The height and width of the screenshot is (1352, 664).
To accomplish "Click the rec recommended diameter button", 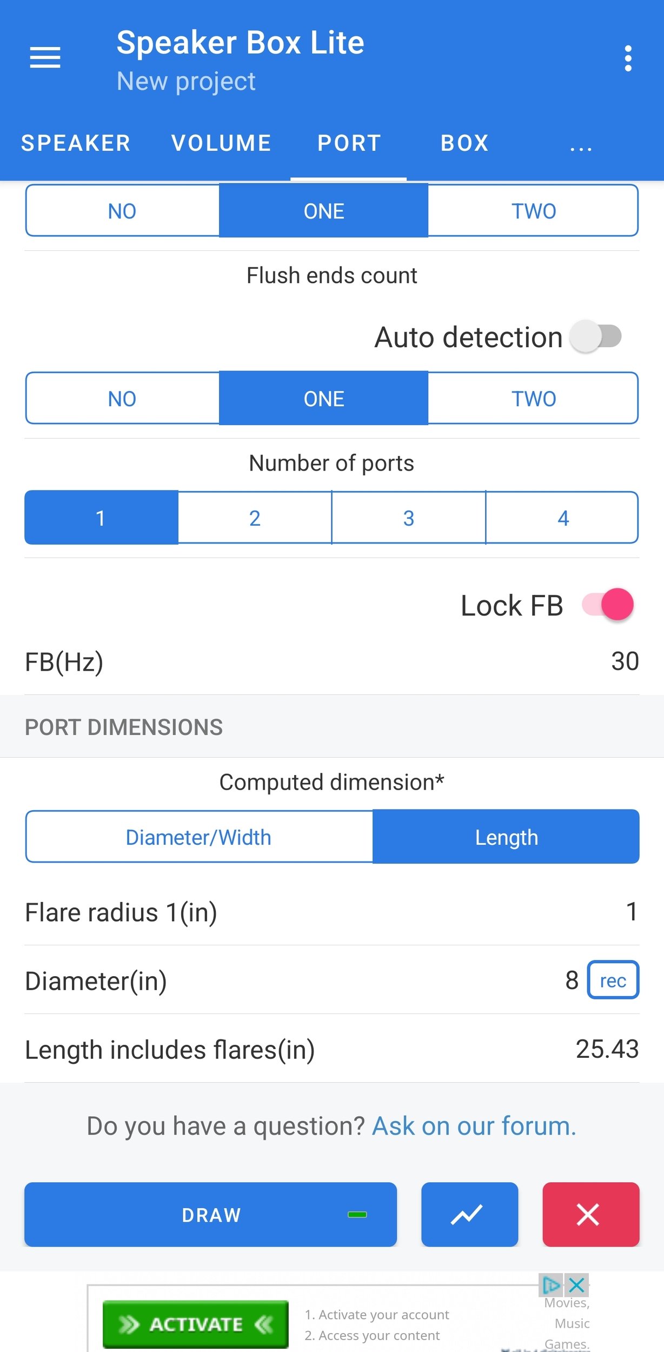I will tap(613, 980).
